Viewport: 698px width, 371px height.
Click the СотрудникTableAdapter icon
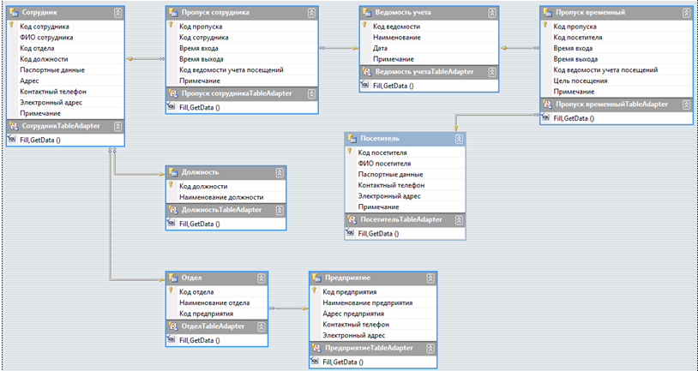[13, 126]
